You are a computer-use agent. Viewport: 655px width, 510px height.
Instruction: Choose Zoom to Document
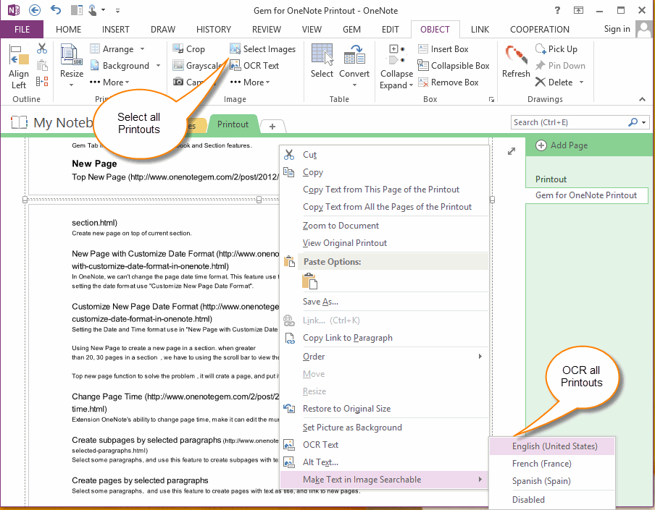point(384,226)
